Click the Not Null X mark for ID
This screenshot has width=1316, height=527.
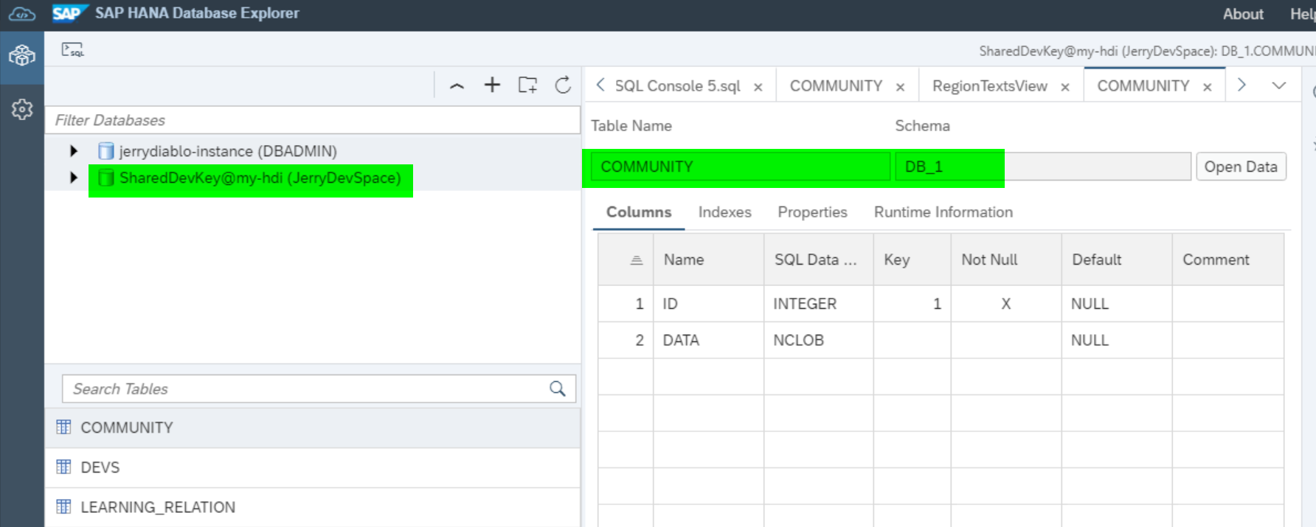(1006, 304)
